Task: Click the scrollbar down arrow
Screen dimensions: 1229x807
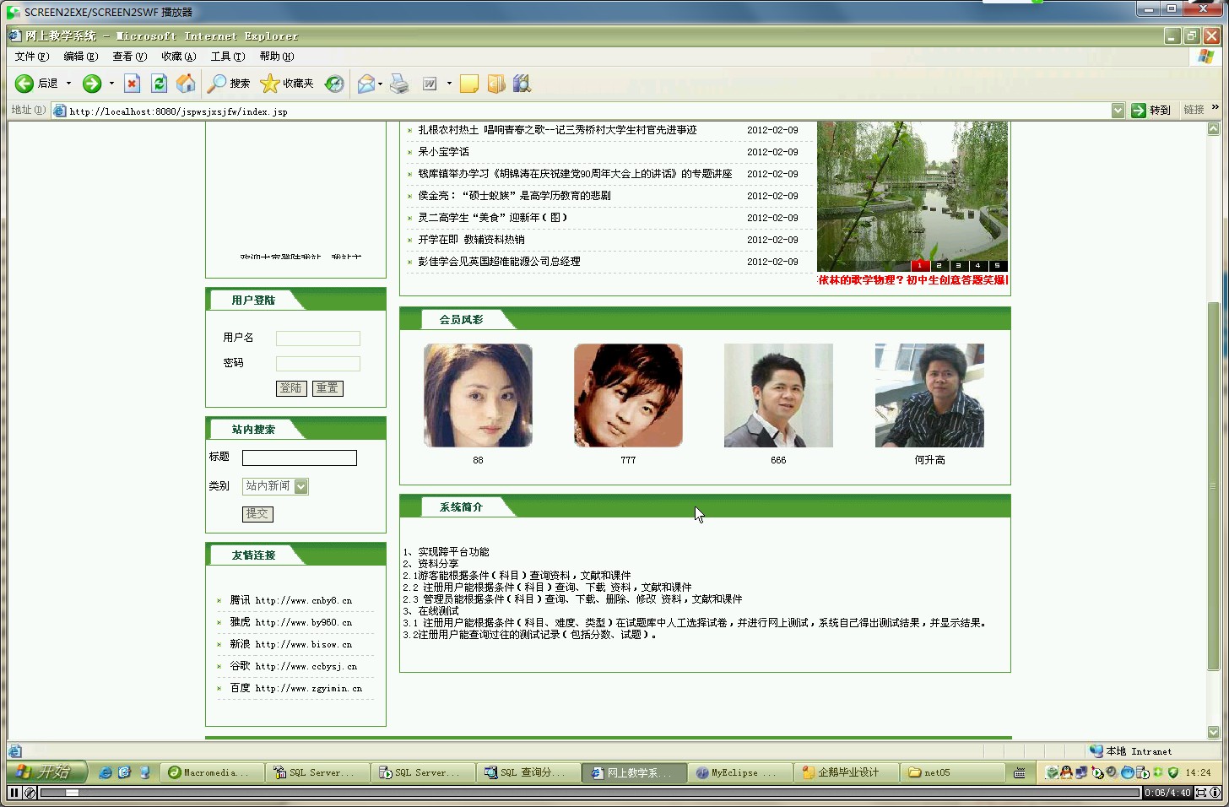Action: 1213,732
